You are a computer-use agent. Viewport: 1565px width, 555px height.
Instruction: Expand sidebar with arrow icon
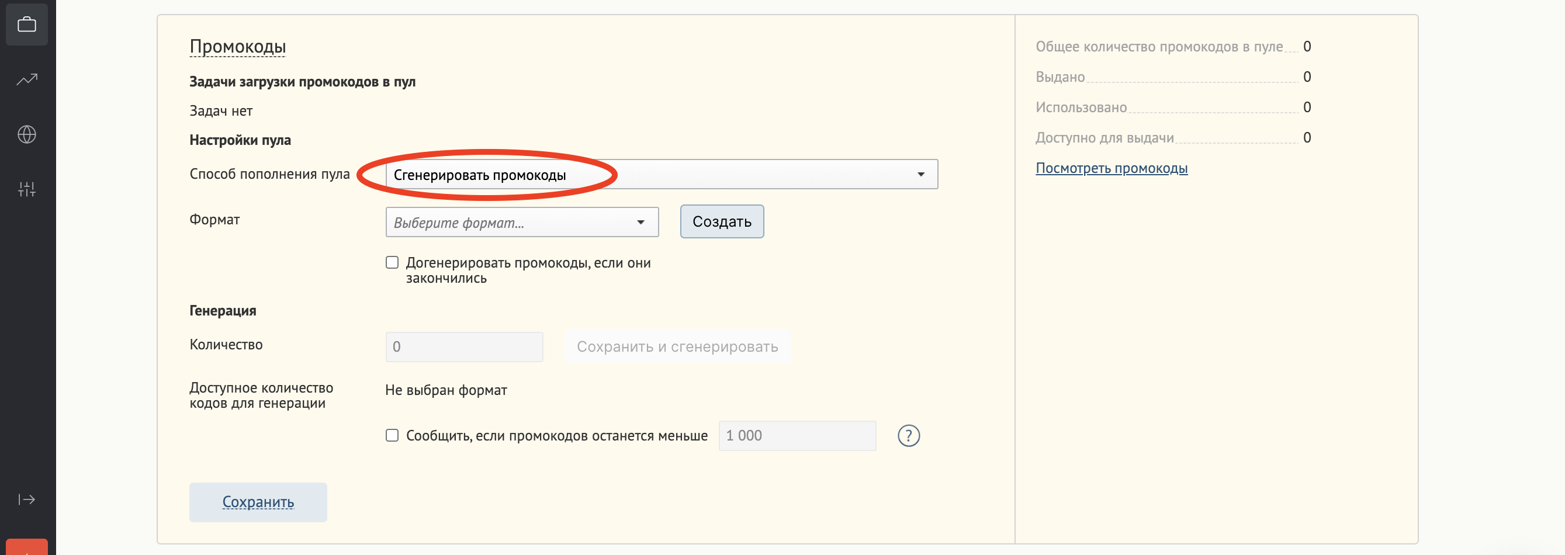pyautogui.click(x=27, y=499)
